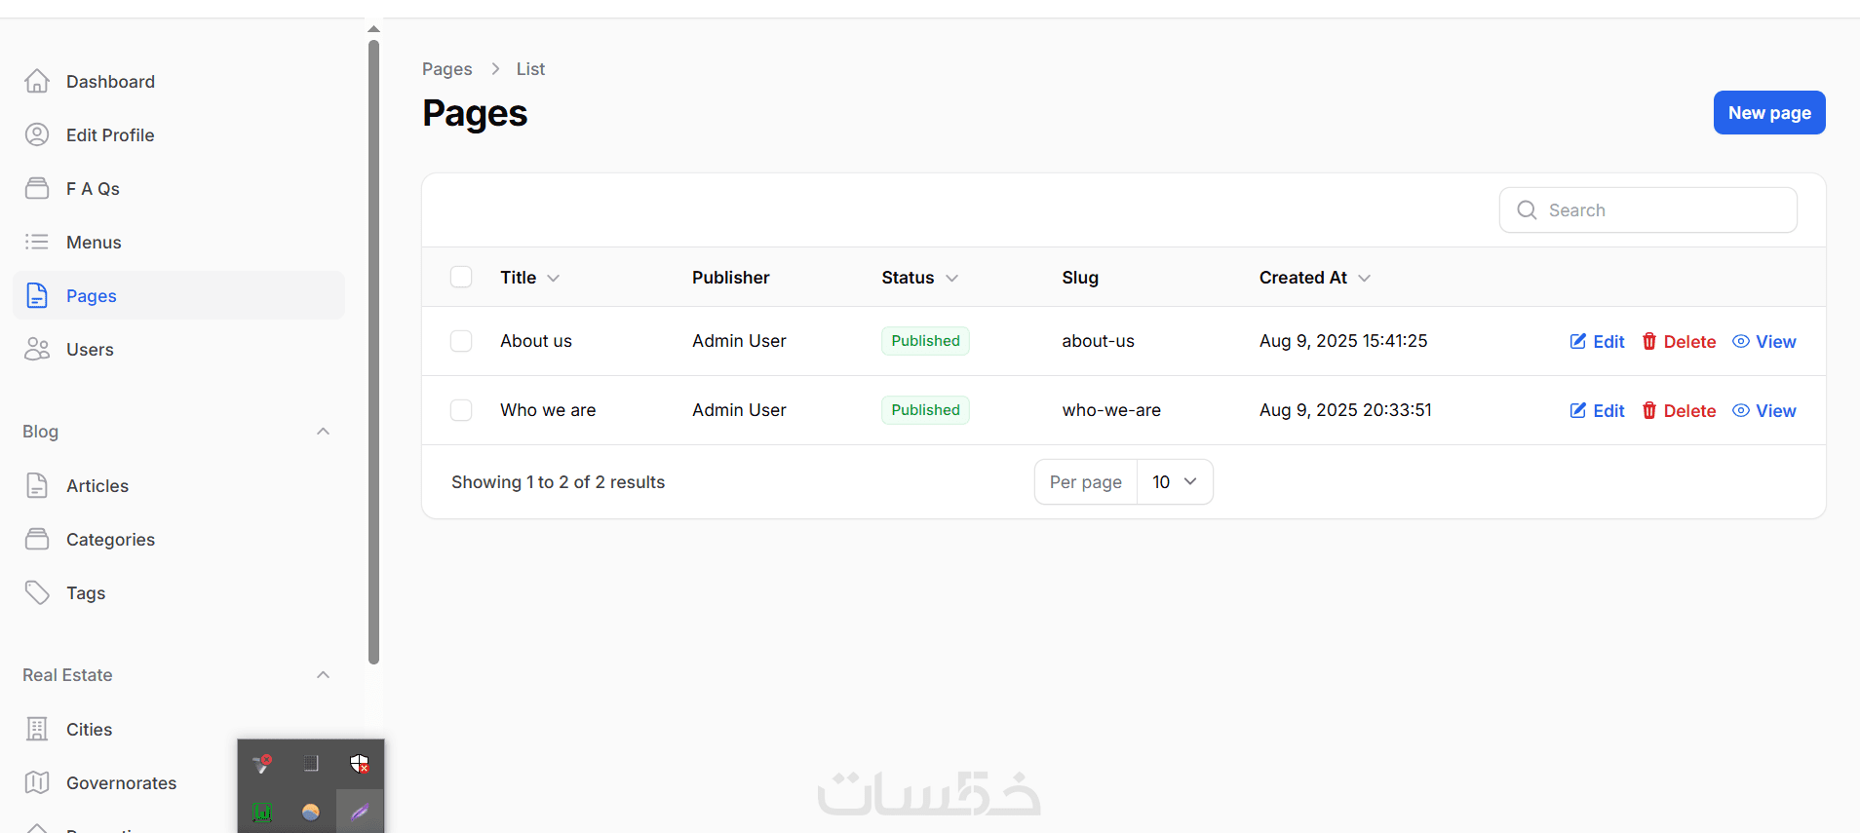Open Edit Profile user icon
The image size is (1860, 833).
[x=37, y=135]
